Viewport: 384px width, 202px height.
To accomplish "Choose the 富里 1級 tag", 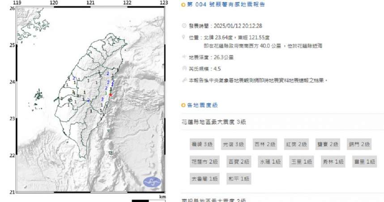I will [x=365, y=162].
